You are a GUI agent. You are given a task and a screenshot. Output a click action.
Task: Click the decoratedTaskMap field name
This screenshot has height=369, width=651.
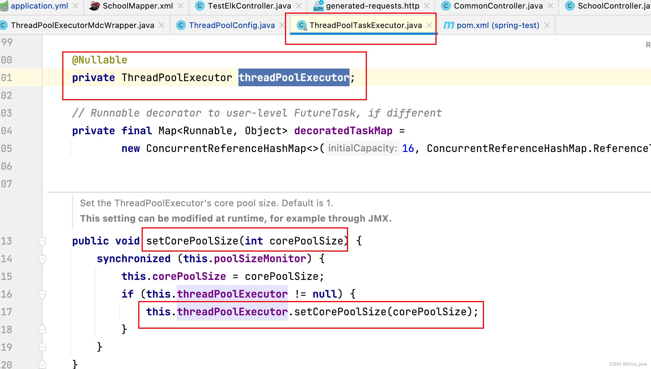click(343, 131)
